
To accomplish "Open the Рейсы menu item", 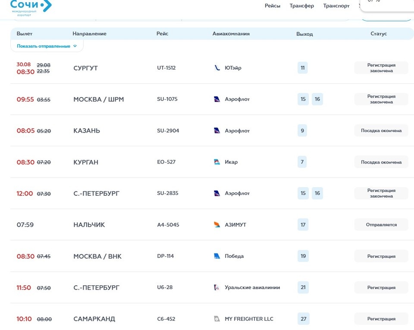I will coord(273,6).
